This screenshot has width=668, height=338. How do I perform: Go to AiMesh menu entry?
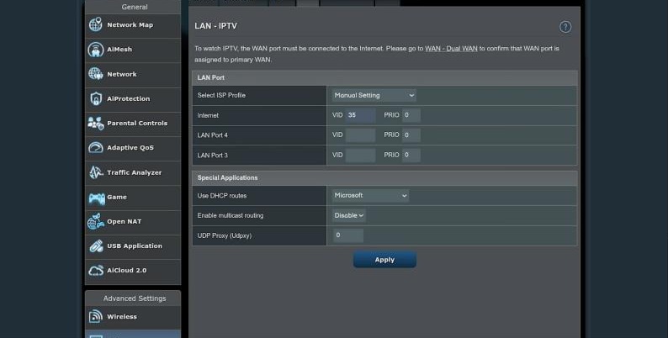133,50
